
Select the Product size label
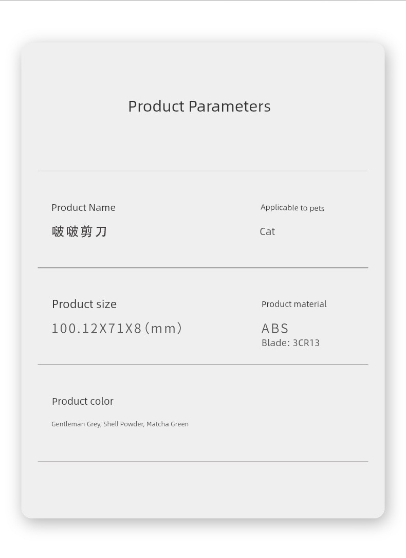[x=84, y=304]
